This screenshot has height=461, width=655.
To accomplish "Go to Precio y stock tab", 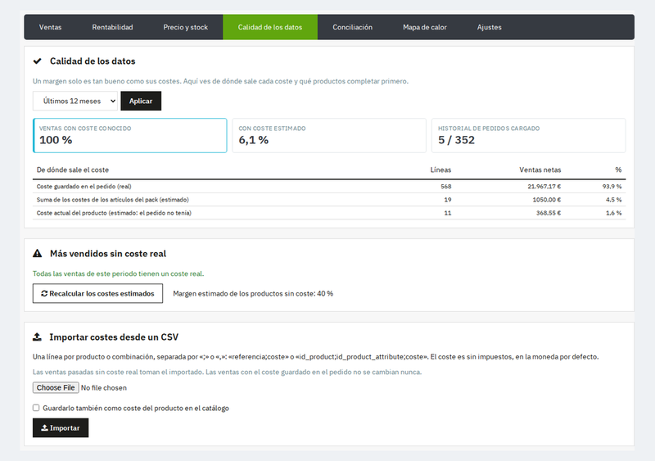I will [x=186, y=27].
